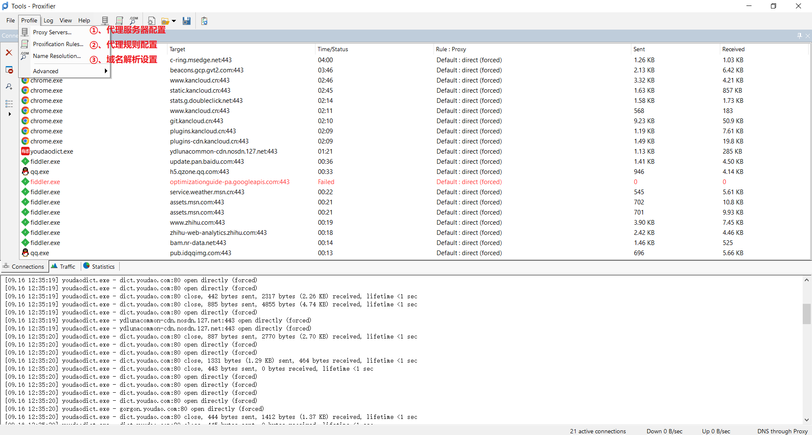The width and height of the screenshot is (812, 435).
Task: Click the block connection sidebar icon
Action: click(9, 70)
